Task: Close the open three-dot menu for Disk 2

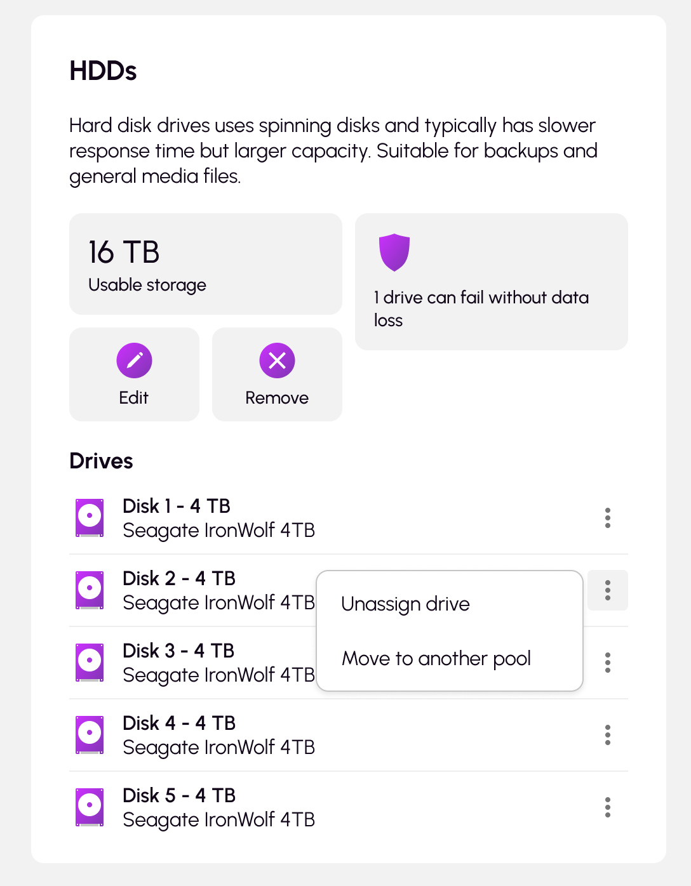Action: pos(608,590)
